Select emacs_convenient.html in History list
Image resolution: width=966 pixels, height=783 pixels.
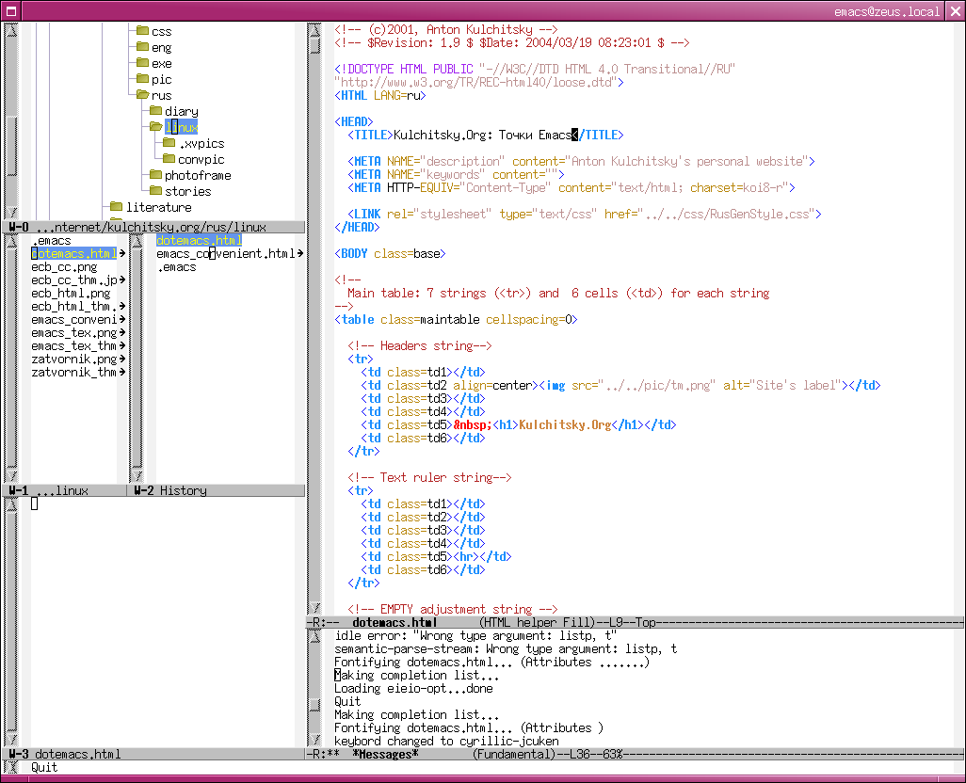point(225,254)
